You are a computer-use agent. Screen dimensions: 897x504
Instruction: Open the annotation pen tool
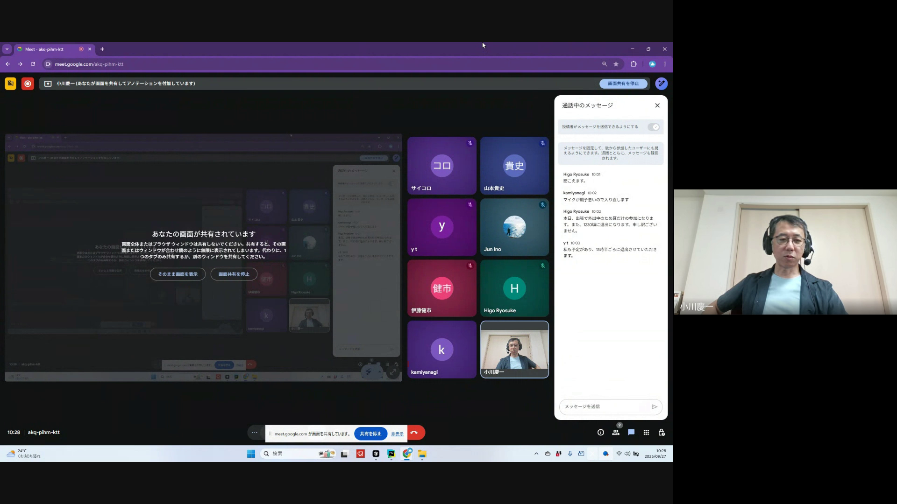pyautogui.click(x=661, y=84)
